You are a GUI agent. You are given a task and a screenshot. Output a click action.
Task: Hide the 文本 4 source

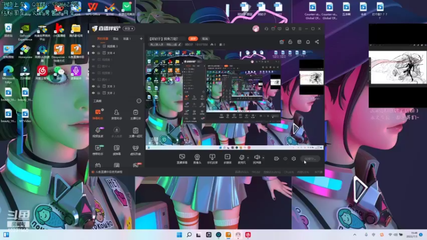(93, 53)
